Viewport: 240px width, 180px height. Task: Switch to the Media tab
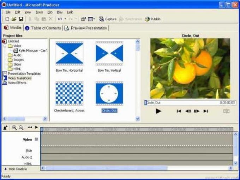click(x=13, y=28)
